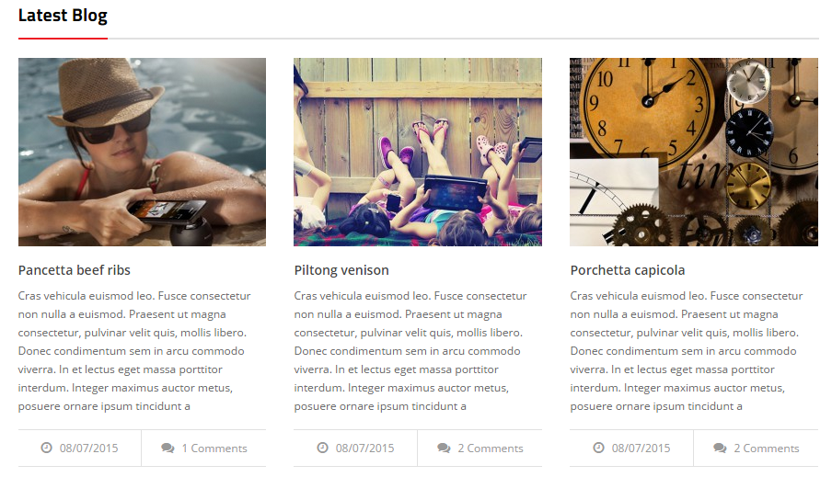Click the clock icon under Porchetta capicola

click(x=598, y=448)
